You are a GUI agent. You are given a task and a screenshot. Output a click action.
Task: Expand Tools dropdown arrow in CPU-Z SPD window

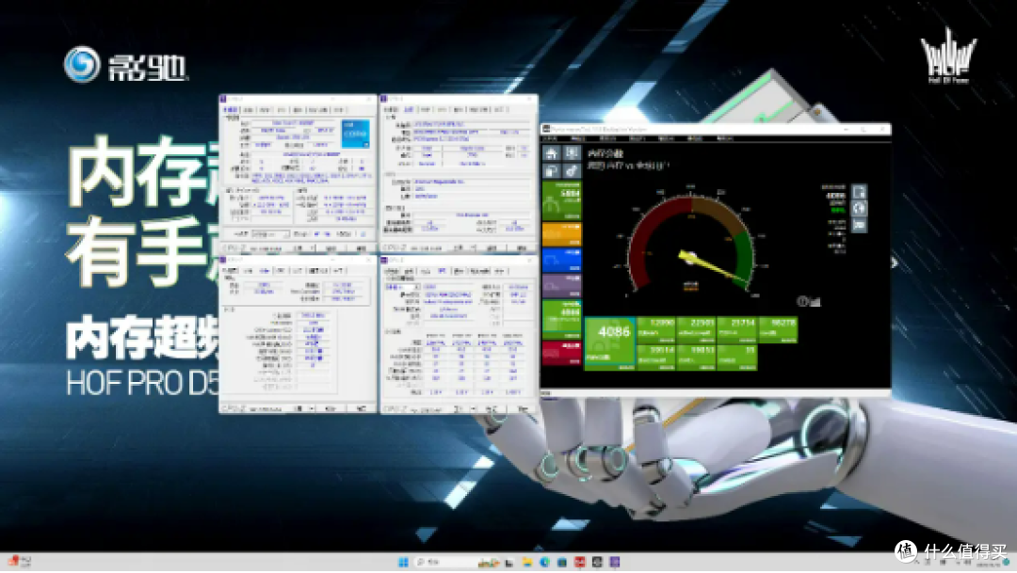(474, 409)
